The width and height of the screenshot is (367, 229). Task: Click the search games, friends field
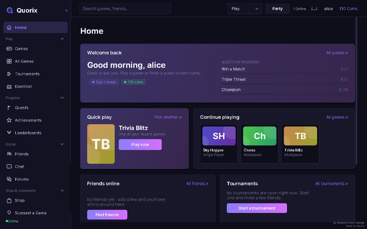tap(125, 9)
